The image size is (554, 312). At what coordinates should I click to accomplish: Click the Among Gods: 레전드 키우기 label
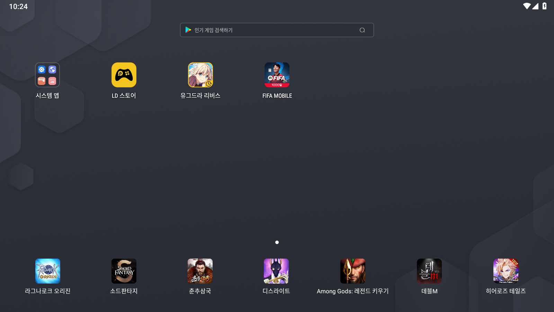[x=353, y=291]
